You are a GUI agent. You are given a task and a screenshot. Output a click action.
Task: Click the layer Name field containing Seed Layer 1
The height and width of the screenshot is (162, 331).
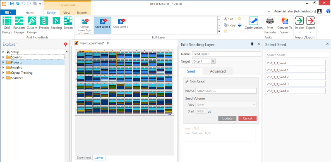pyautogui.click(x=226, y=54)
